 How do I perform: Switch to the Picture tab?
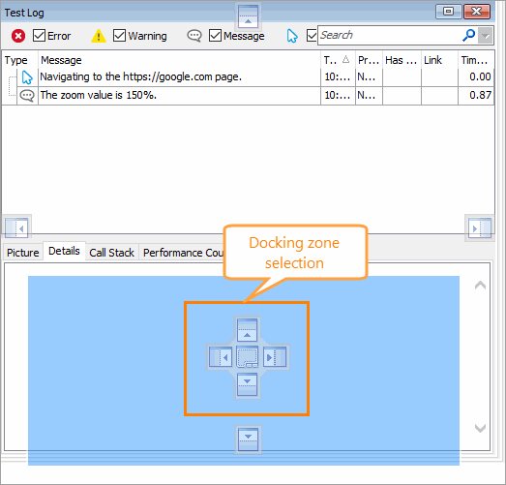(23, 253)
